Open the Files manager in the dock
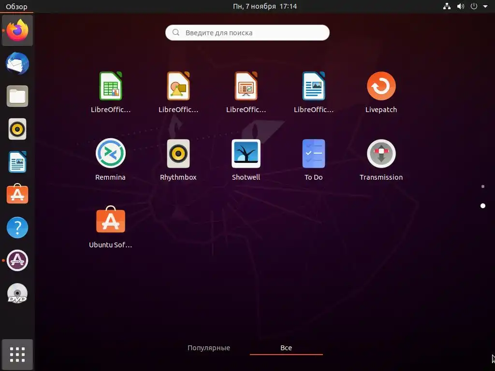The image size is (495, 371). pyautogui.click(x=17, y=96)
